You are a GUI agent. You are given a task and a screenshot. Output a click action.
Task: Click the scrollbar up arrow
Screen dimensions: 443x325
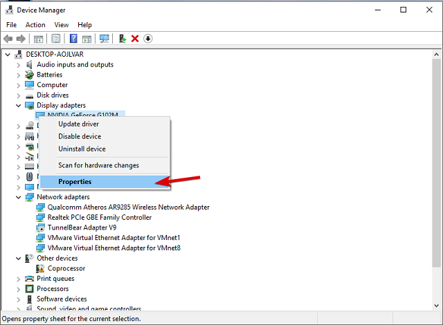(x=437, y=55)
